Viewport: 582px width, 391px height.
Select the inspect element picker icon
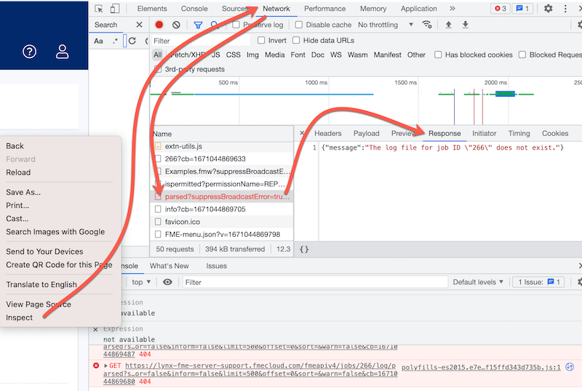click(99, 9)
